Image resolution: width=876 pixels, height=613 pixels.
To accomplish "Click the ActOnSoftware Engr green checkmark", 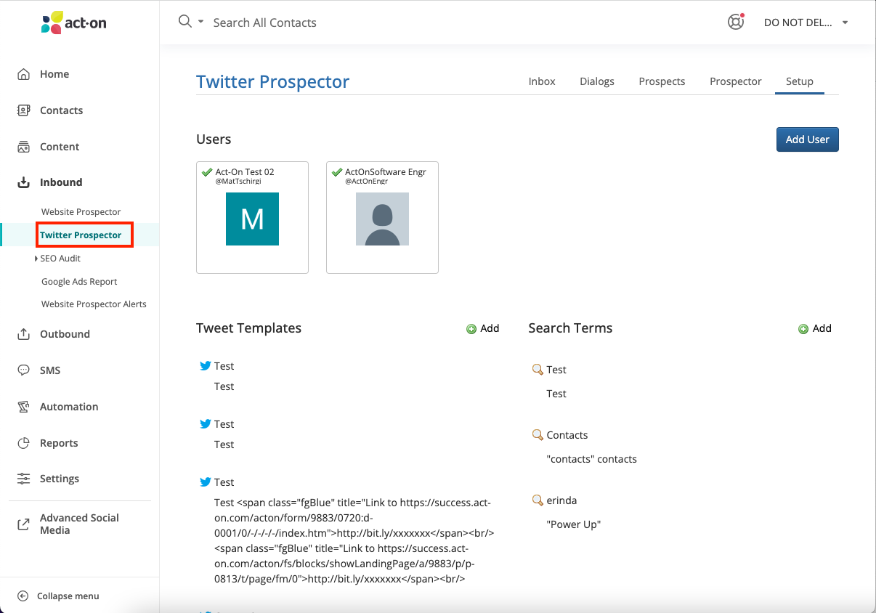I will pos(336,172).
